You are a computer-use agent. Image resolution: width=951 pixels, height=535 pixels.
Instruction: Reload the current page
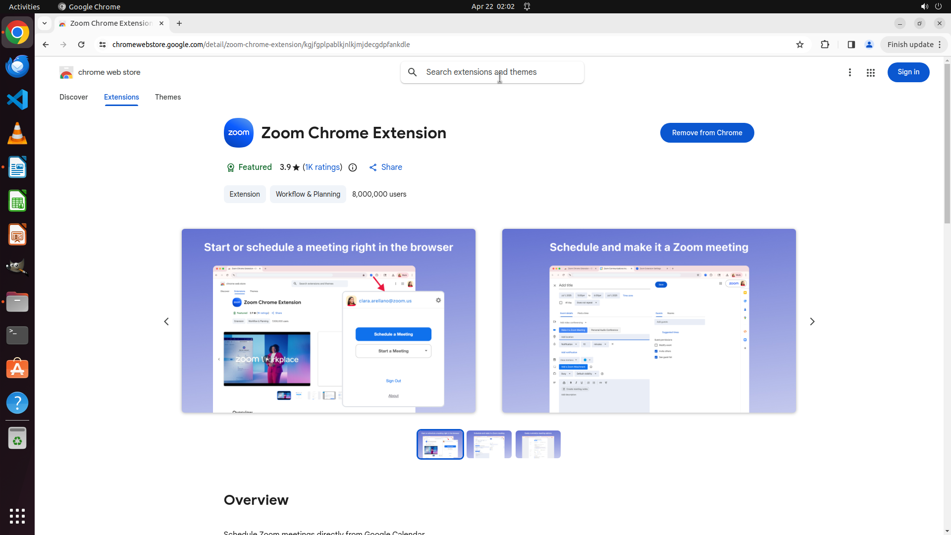coord(81,45)
